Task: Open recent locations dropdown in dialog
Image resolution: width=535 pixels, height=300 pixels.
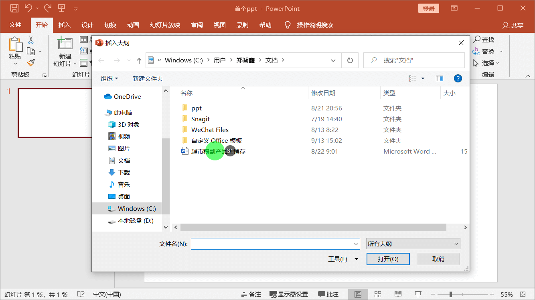Action: coord(129,60)
